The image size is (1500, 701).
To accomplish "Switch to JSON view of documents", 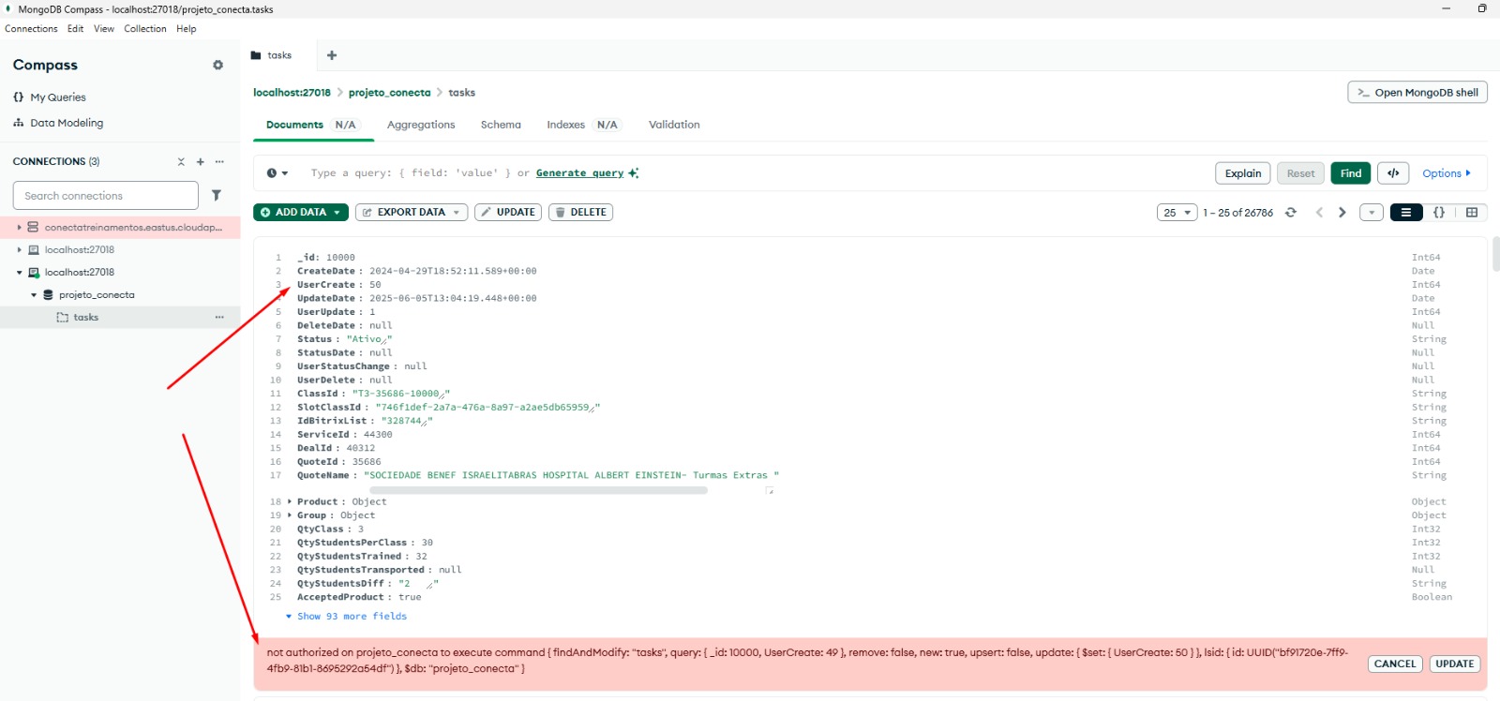I will [x=1439, y=213].
